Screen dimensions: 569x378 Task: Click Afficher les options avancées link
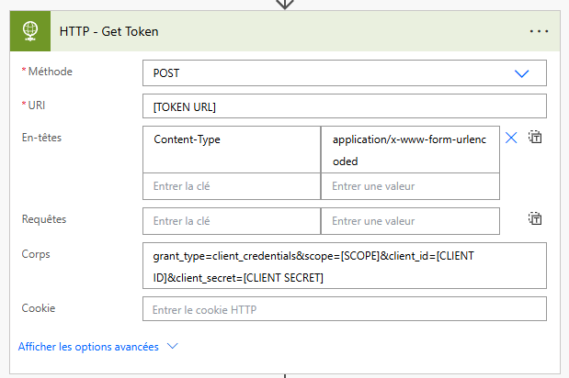[x=88, y=347]
